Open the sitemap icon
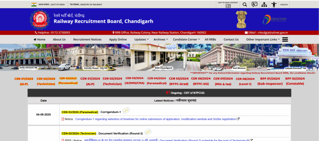 pos(264,4)
